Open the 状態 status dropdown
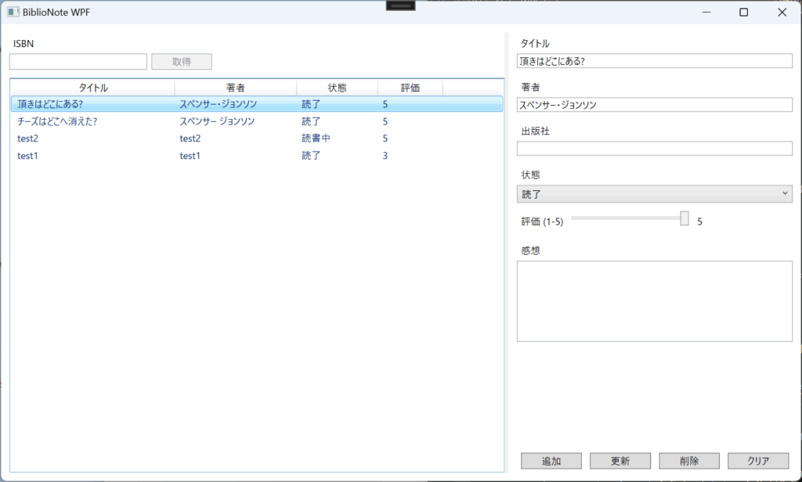Viewport: 802px width, 482px height. (x=654, y=193)
